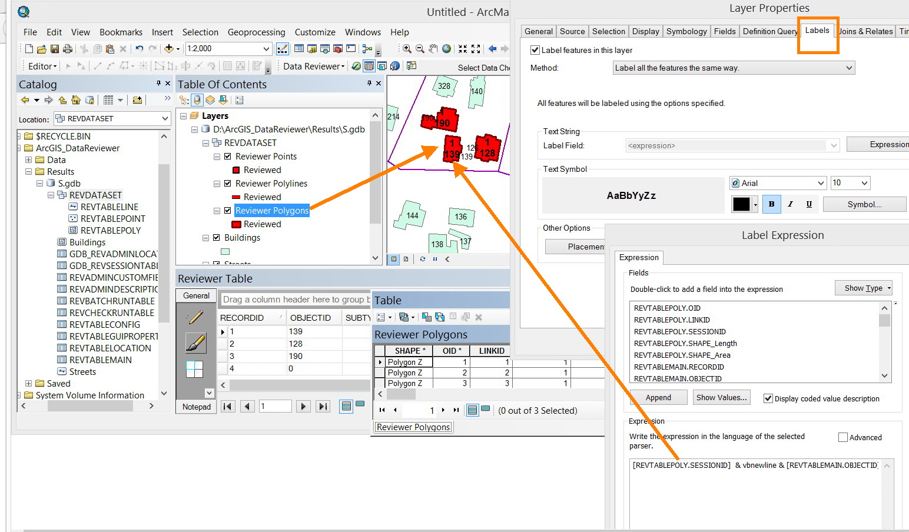Open the Catalog Location dropdown

tap(165, 119)
